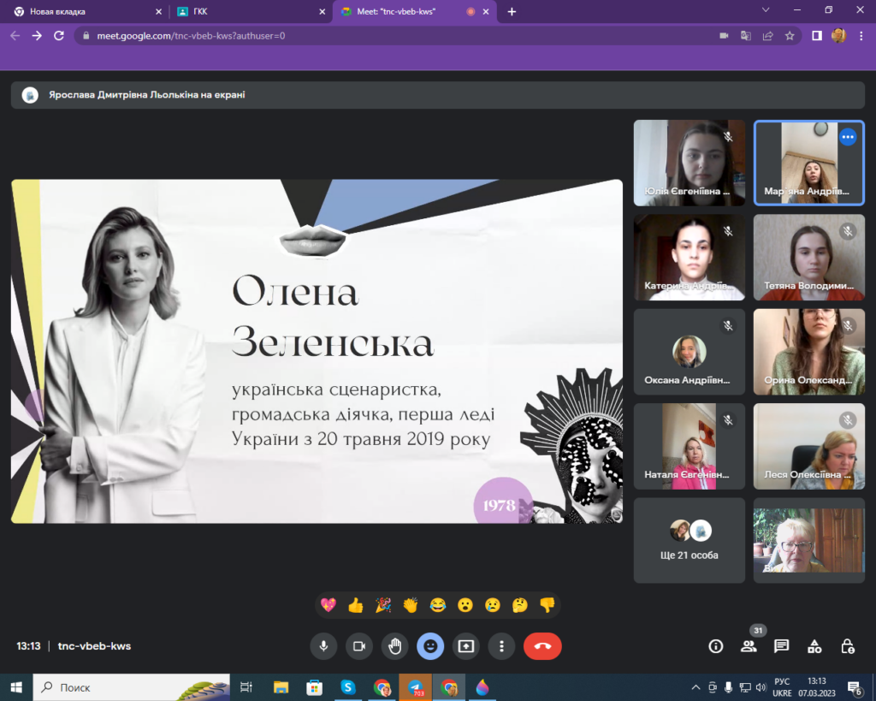Leave the call with red hang-up button

point(542,646)
